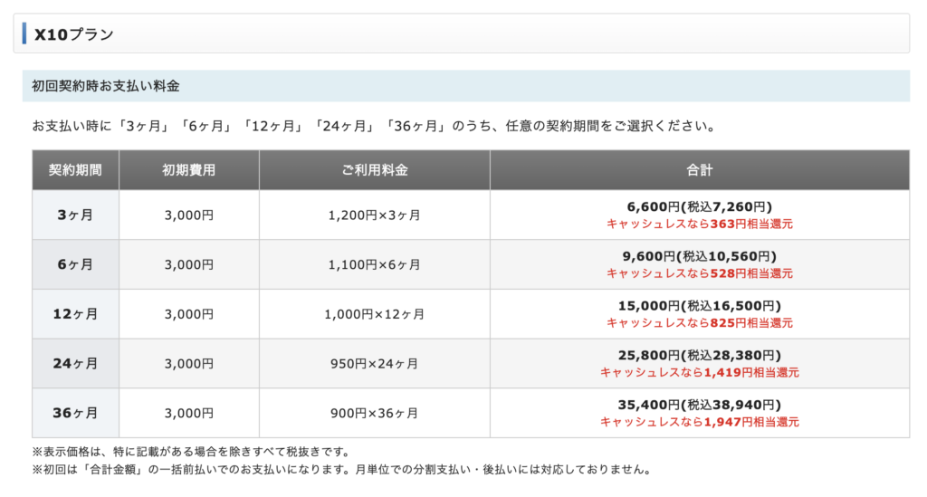Click the red キャッシュレスなら528円相当還元 text
The image size is (927, 497).
(x=700, y=273)
